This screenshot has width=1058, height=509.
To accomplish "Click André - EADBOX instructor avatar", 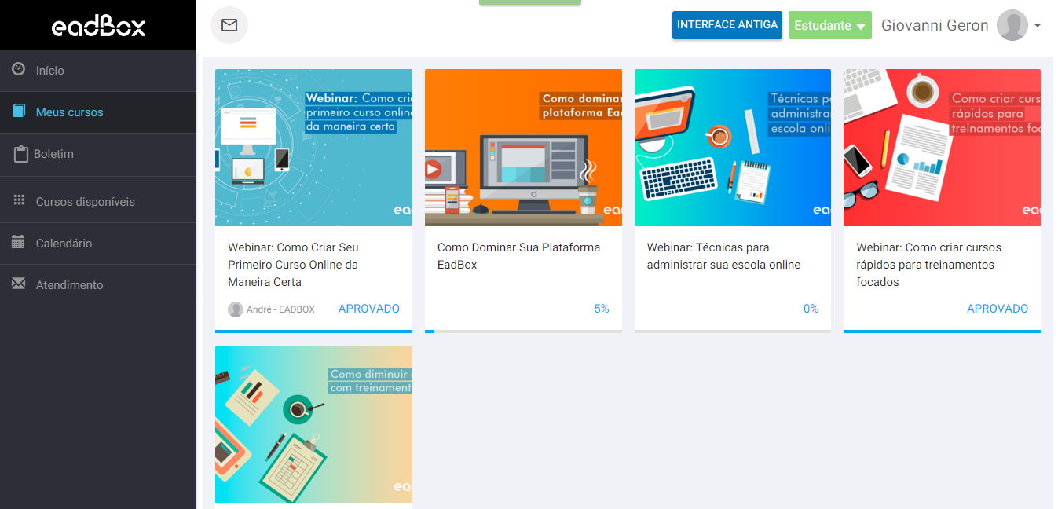I will (x=236, y=309).
